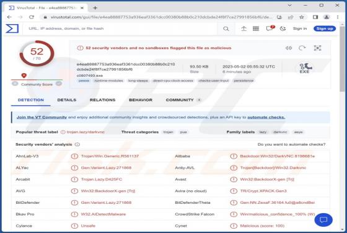Click the EXE file type icon
This screenshot has width=347, height=233.
pos(305,68)
